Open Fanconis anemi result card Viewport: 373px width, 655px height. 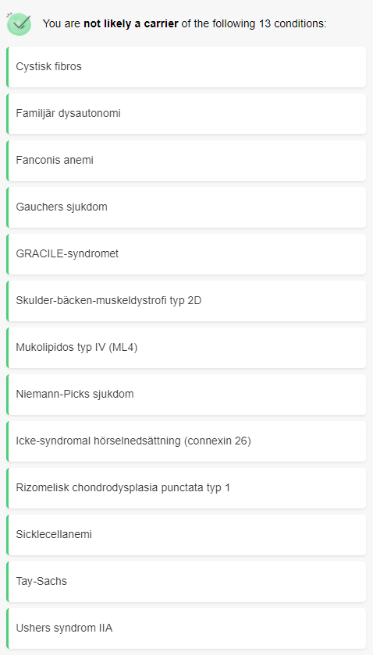click(x=186, y=161)
